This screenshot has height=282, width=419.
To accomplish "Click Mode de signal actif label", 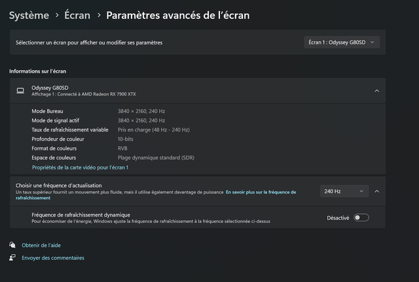I will [x=55, y=120].
